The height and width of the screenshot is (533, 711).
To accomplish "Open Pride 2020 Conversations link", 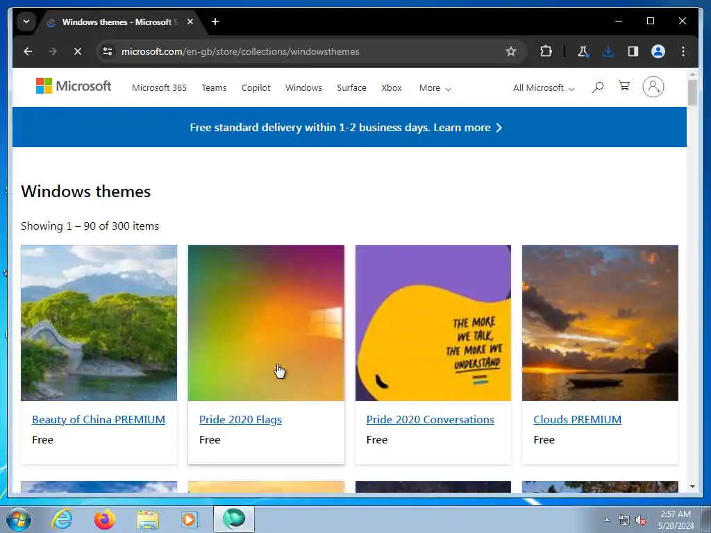I will (x=430, y=420).
